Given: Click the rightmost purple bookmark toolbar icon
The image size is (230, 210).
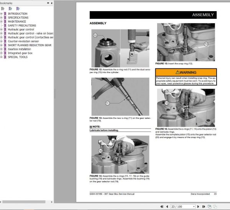Looking at the screenshot, I should click(x=18, y=9).
